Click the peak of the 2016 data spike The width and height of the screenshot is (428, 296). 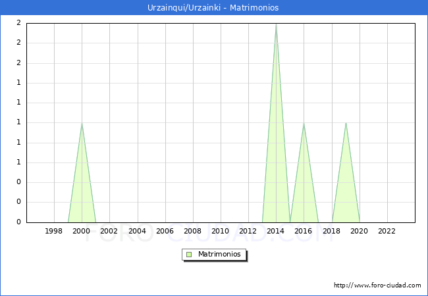coord(304,124)
